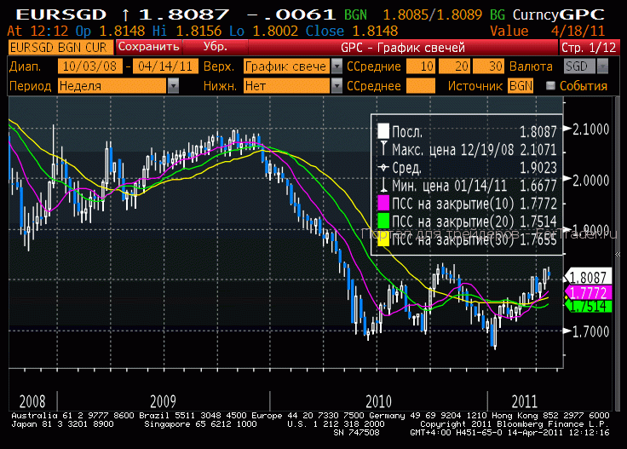Edit the moving average value 20
The image size is (627, 449).
coord(454,66)
